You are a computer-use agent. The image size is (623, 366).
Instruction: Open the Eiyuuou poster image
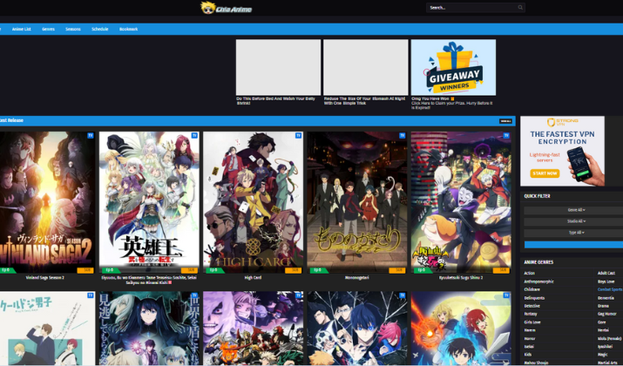[149, 203]
